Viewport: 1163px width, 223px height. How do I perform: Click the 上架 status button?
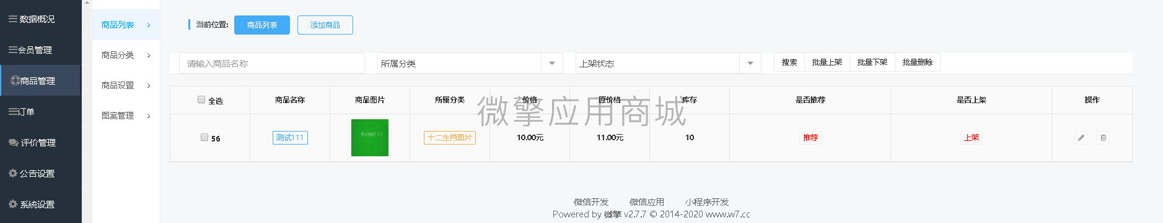pos(972,138)
